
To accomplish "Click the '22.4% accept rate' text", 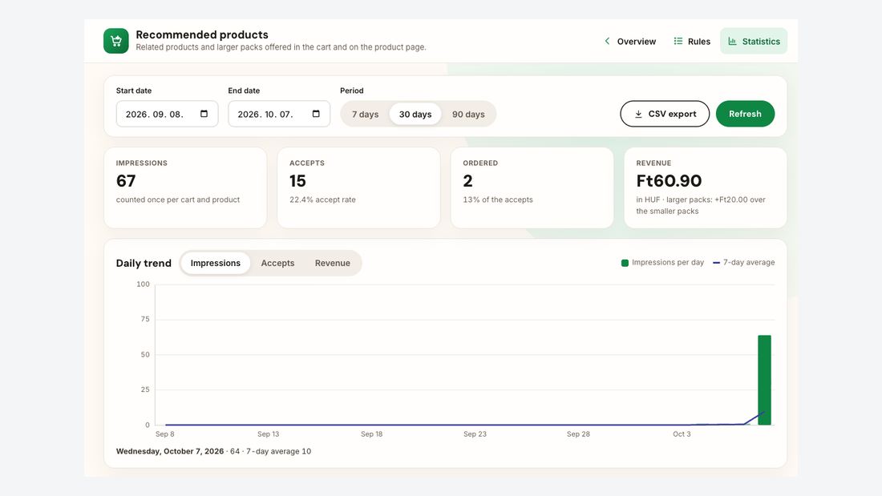I will [322, 200].
